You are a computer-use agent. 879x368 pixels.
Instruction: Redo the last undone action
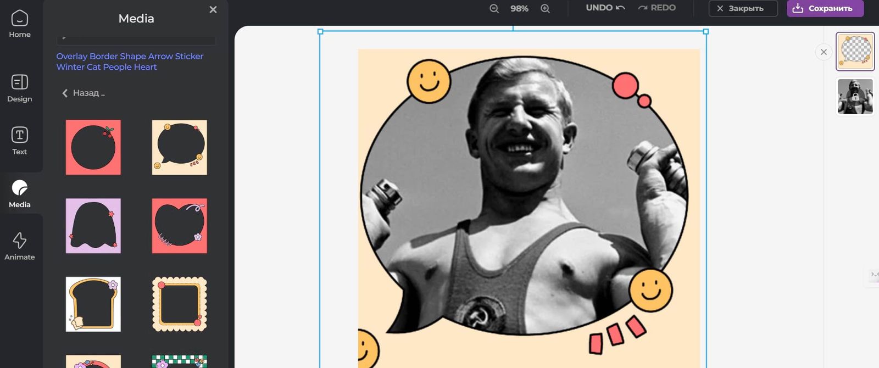[x=657, y=8]
